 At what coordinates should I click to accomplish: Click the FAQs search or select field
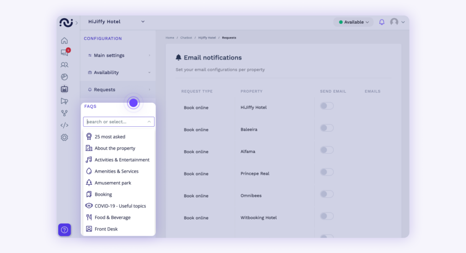click(x=119, y=122)
